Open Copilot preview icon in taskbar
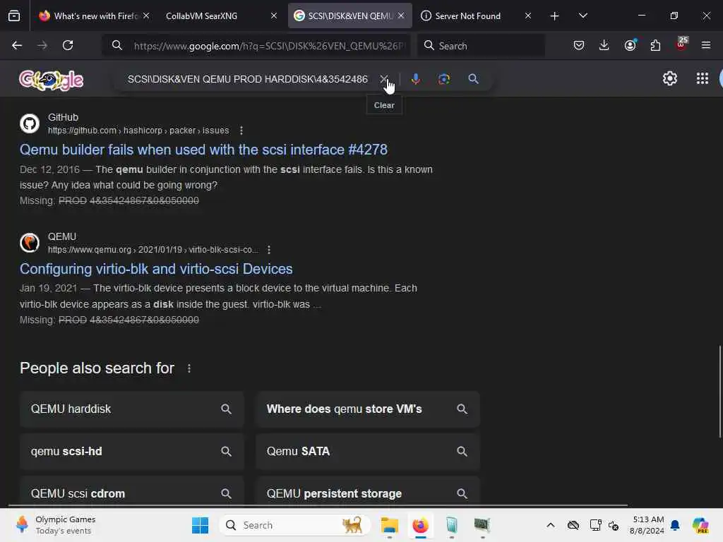Image resolution: width=723 pixels, height=542 pixels. tap(700, 525)
